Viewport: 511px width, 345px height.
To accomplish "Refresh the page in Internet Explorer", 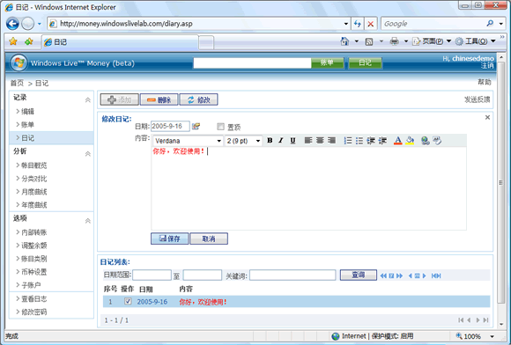I will 358,24.
